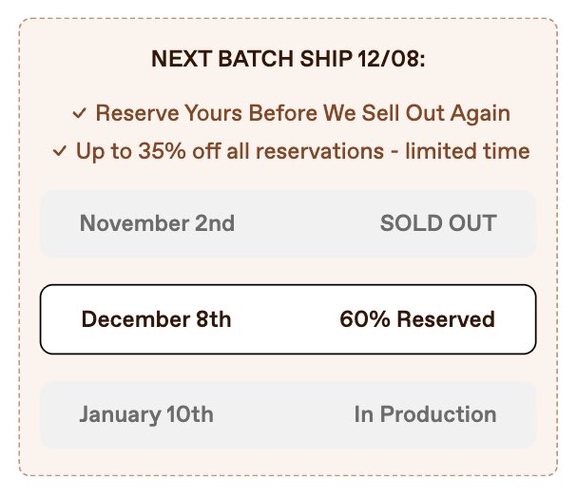The height and width of the screenshot is (498, 577).
Task: Click the NEXT BATCH SHIP heading
Action: click(288, 59)
